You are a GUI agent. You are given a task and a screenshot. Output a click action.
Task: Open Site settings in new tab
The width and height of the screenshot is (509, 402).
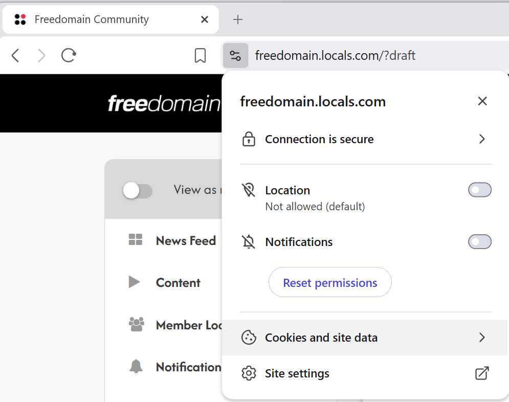[x=365, y=373]
